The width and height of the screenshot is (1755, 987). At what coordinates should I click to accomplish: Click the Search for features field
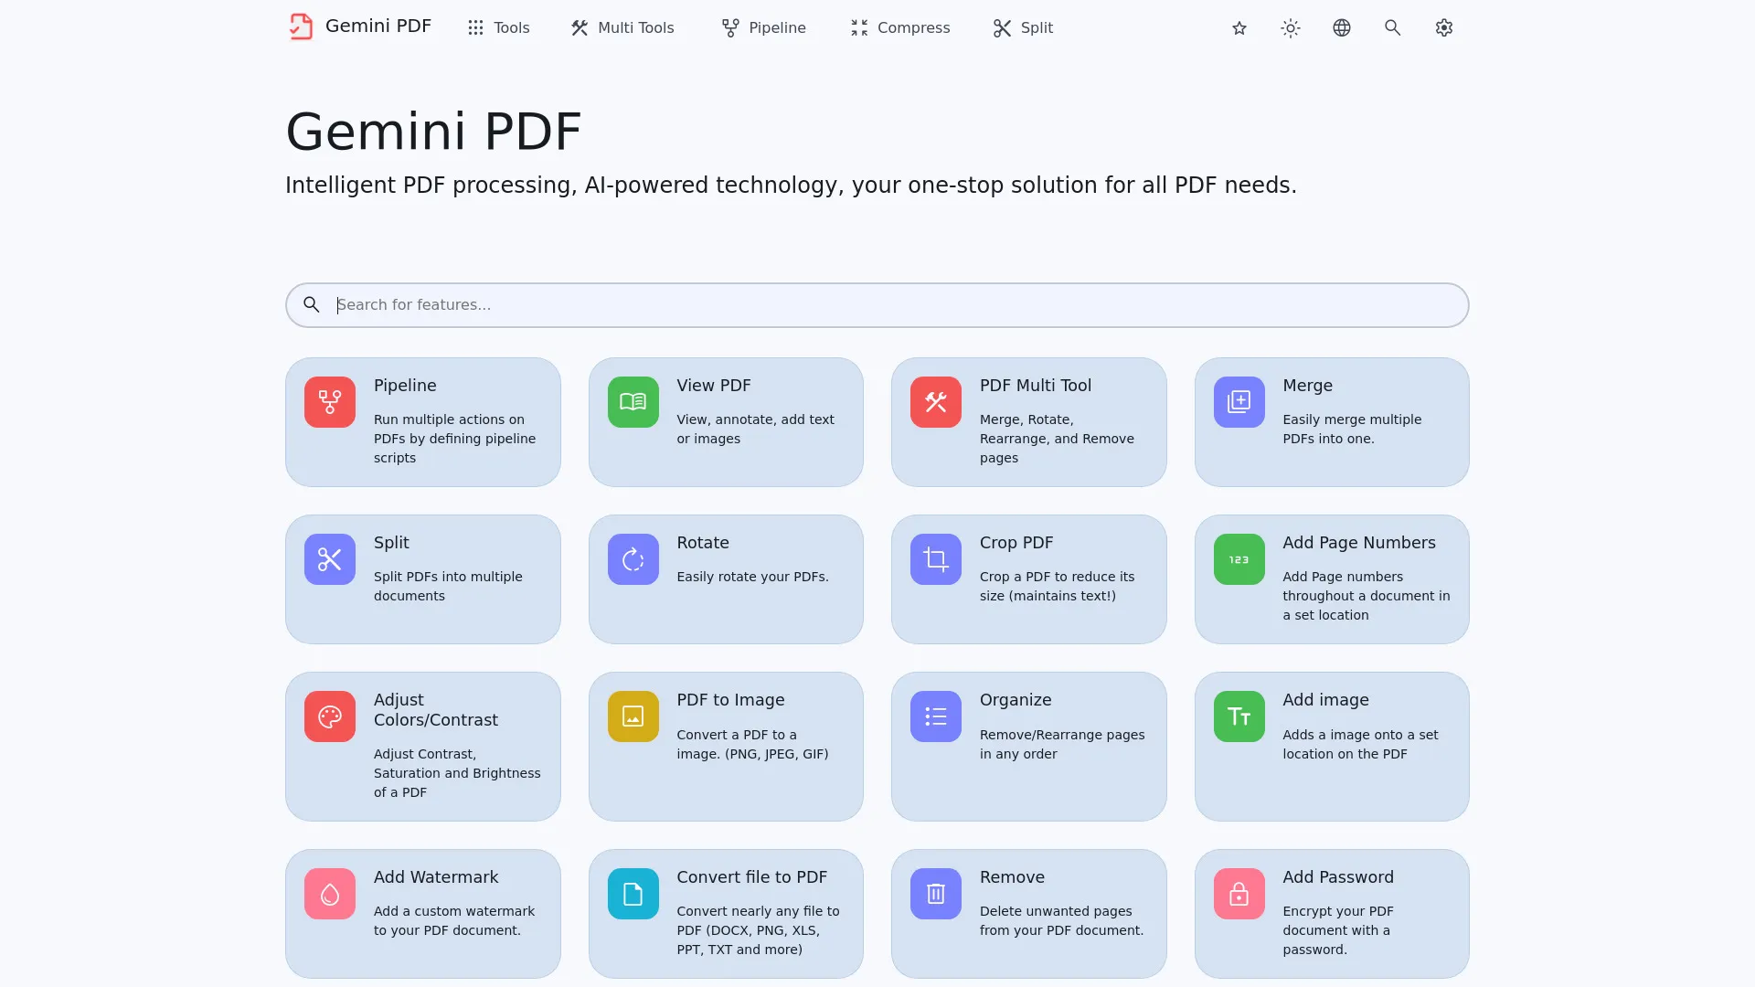(x=877, y=304)
